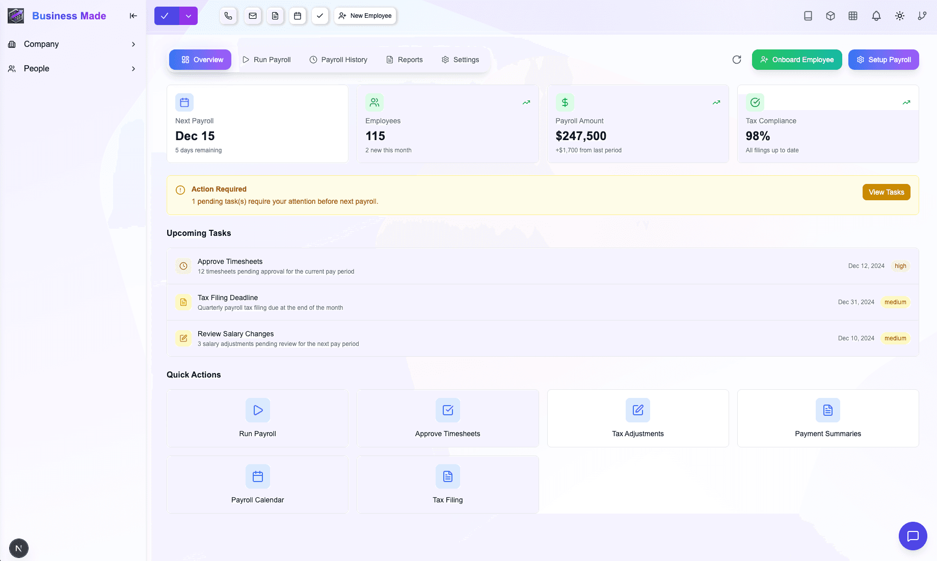Click the book icon in the top right
This screenshot has height=561, width=937.
[x=808, y=16]
